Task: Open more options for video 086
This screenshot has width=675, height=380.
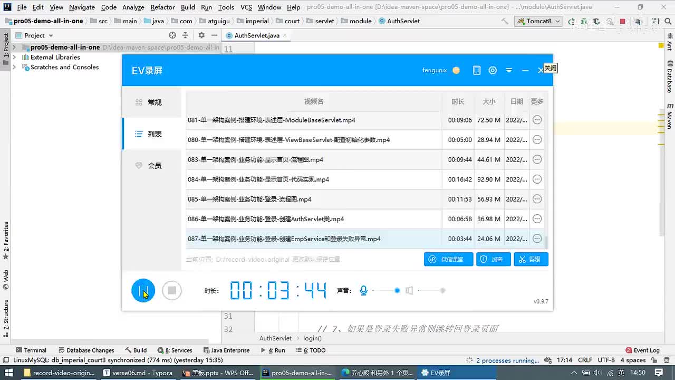Action: tap(537, 219)
